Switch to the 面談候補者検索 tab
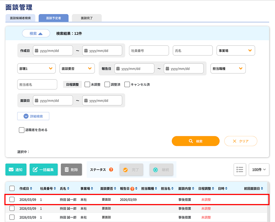Image resolution: width=275 pixels, height=222 pixels. (x=20, y=18)
